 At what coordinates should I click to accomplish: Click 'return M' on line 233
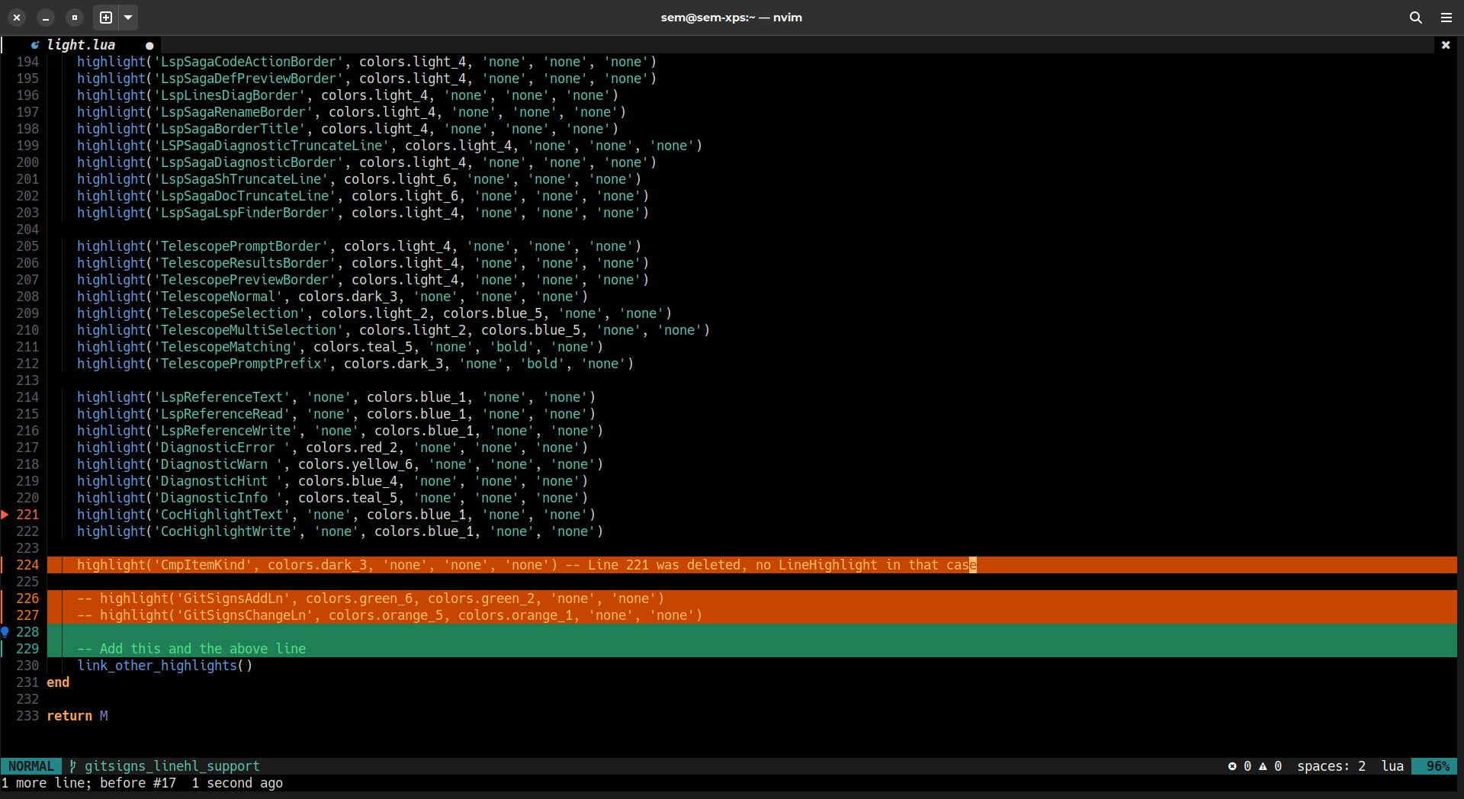coord(77,716)
